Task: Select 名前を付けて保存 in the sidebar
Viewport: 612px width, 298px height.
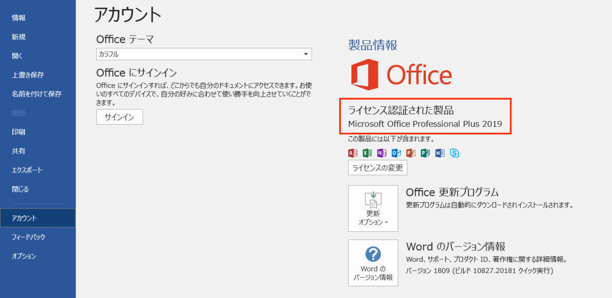Action: click(37, 94)
